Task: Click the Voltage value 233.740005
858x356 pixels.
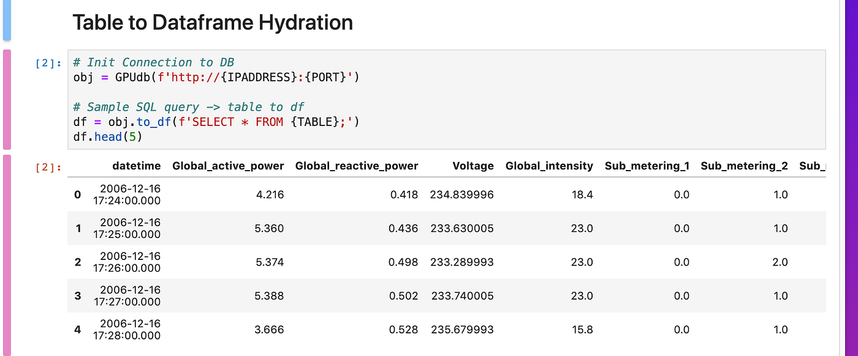Action: click(462, 295)
